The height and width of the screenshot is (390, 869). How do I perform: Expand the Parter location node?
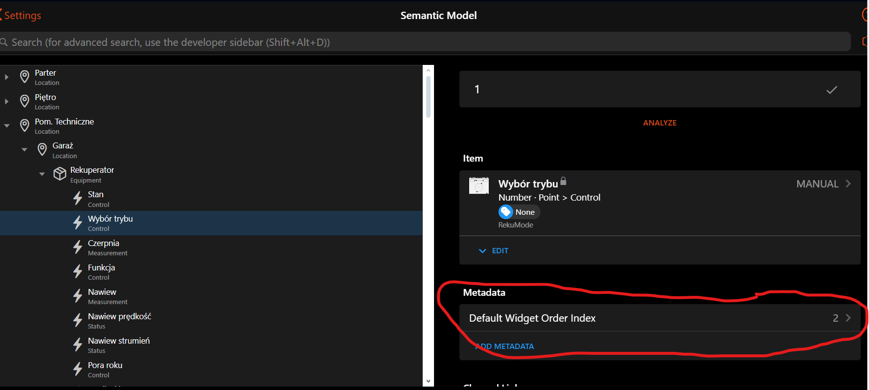[7, 77]
